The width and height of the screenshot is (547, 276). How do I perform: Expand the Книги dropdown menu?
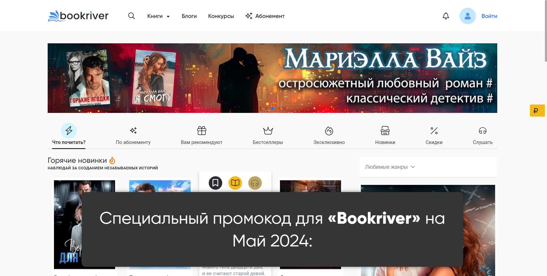pos(158,16)
